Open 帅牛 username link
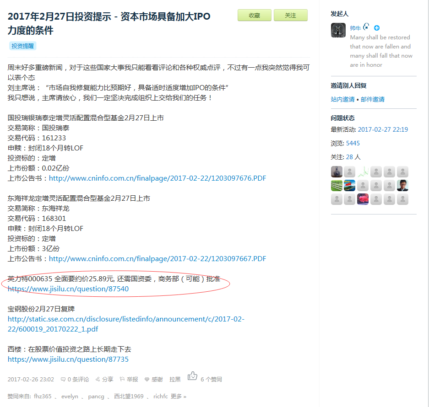 [355, 28]
